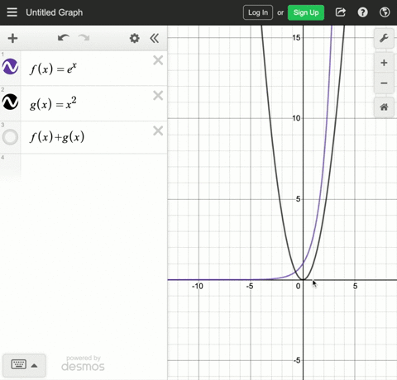
Task: Add a new item with plus icon
Action: [x=12, y=38]
